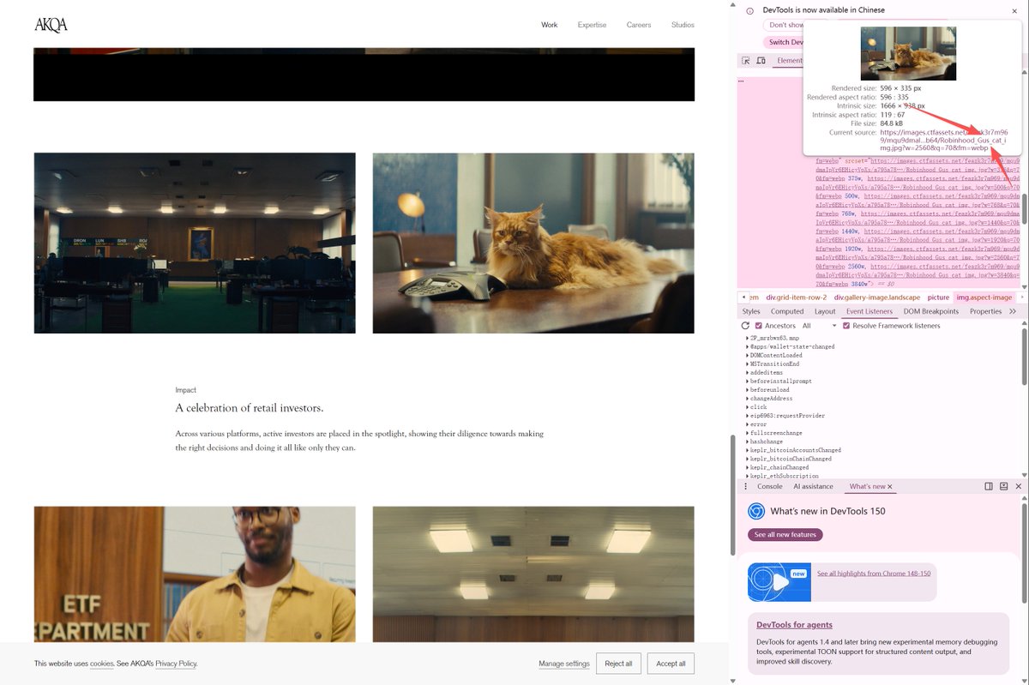Image resolution: width=1029 pixels, height=685 pixels.
Task: Expand @apps/wallet-state-changed listener
Action: point(791,347)
